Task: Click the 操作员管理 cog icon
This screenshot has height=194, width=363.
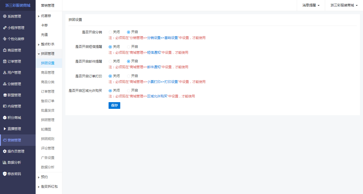Action: (x=4, y=151)
